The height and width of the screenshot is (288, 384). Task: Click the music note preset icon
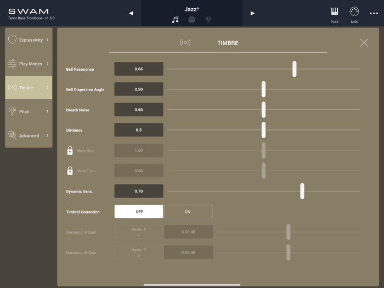coord(175,20)
